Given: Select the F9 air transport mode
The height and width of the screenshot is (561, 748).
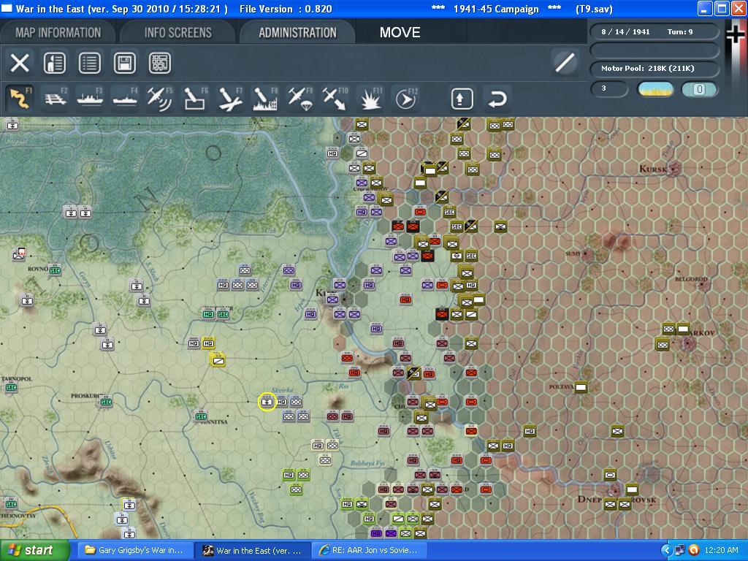Looking at the screenshot, I should pyautogui.click(x=300, y=99).
